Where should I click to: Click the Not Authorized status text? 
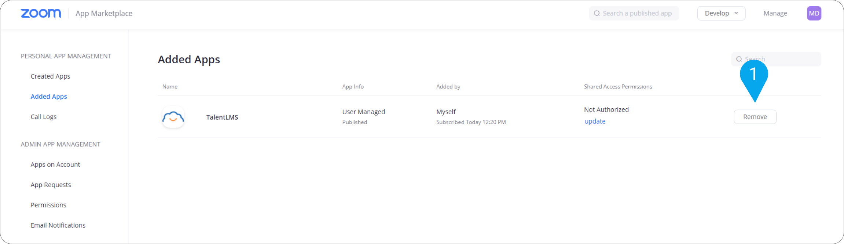606,110
